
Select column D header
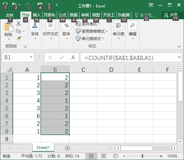pos(111,70)
